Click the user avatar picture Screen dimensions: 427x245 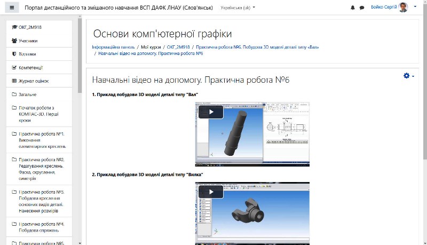(403, 7)
